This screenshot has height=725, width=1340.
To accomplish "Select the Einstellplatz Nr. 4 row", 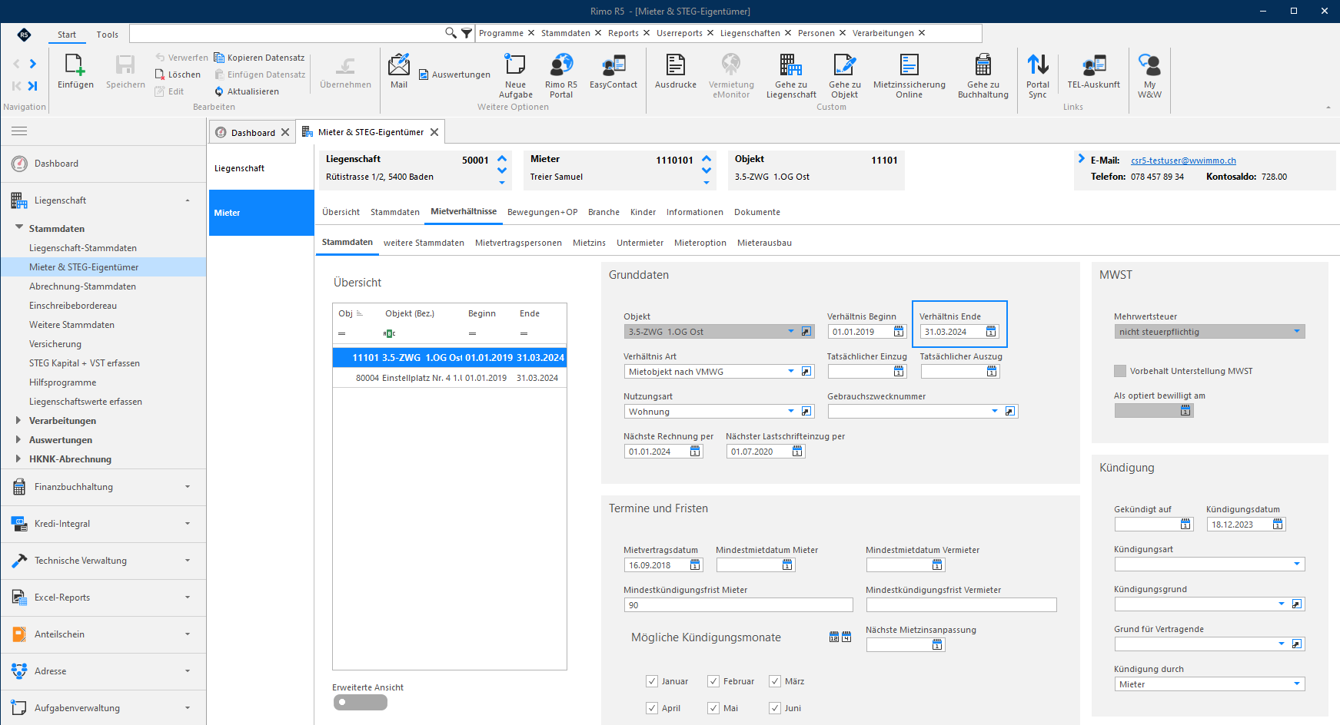I will 450,378.
